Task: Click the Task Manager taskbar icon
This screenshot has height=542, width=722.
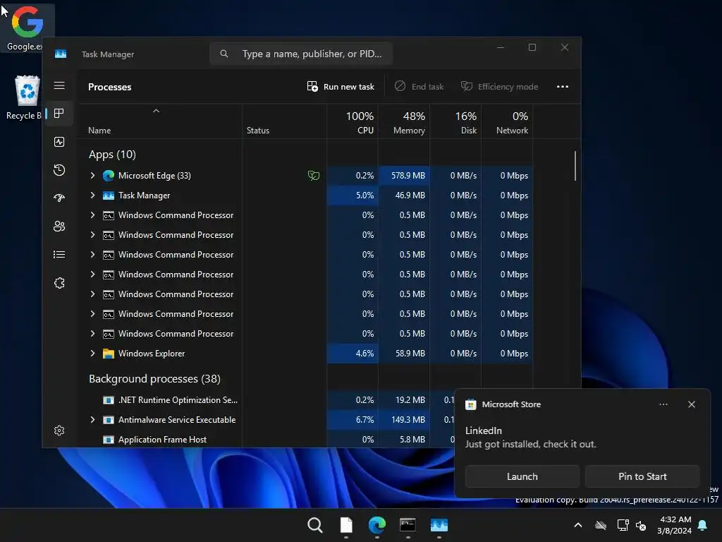Action: (x=439, y=525)
